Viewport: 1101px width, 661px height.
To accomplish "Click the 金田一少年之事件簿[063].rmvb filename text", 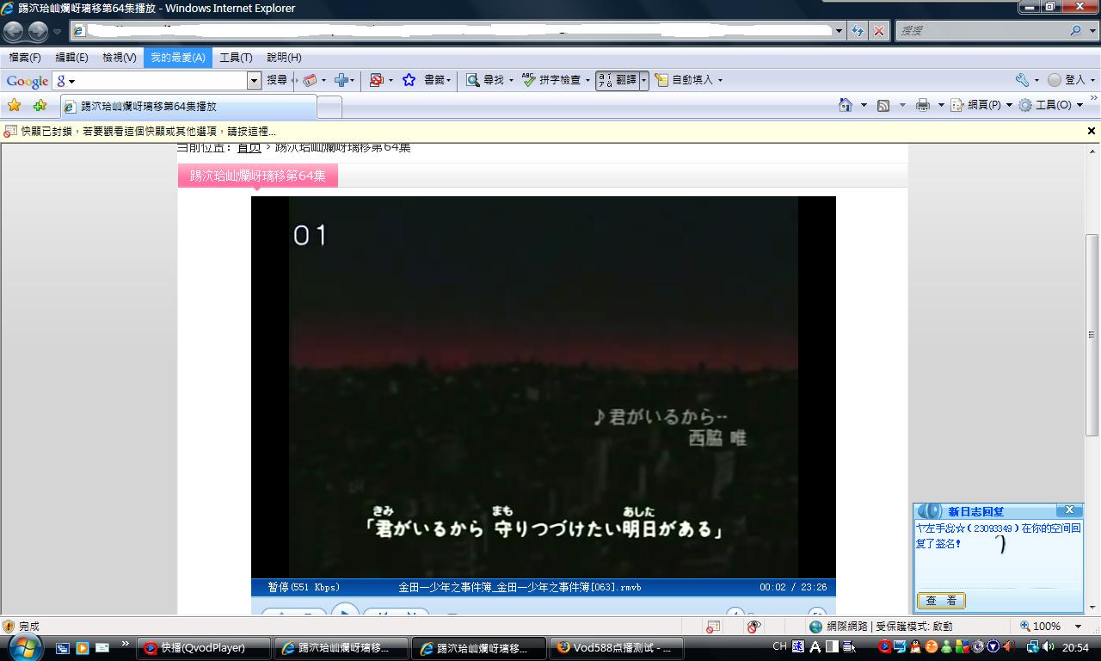I will pyautogui.click(x=520, y=587).
